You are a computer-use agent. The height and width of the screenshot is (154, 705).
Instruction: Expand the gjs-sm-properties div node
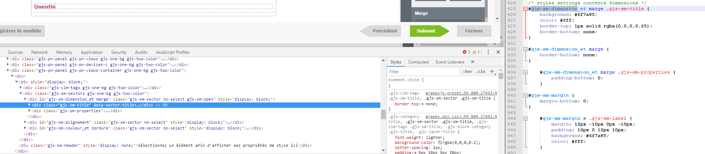click(x=30, y=111)
